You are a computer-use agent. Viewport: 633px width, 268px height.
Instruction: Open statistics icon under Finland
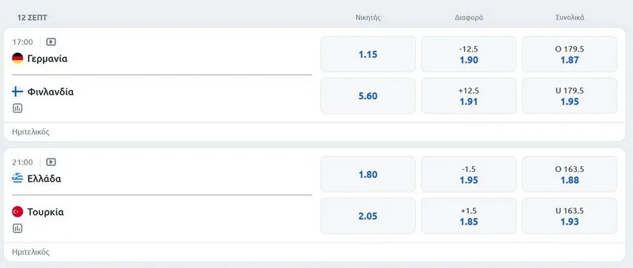coord(17,108)
